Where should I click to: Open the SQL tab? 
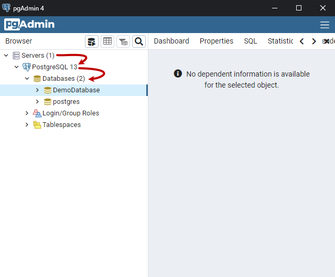pos(251,41)
